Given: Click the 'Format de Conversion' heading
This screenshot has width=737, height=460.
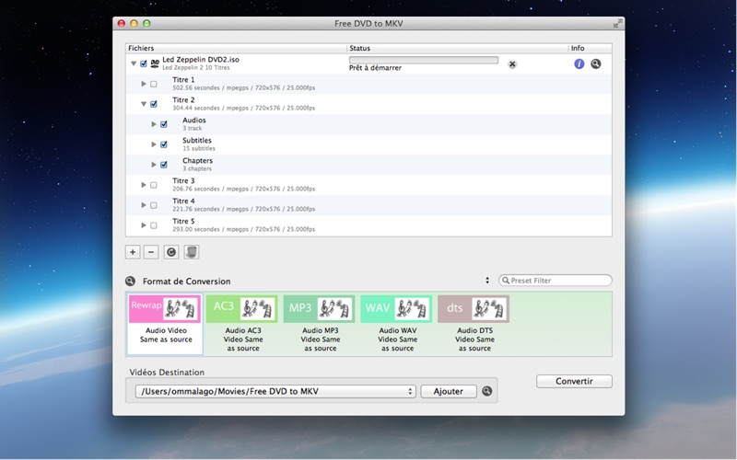Looking at the screenshot, I should click(x=187, y=282).
